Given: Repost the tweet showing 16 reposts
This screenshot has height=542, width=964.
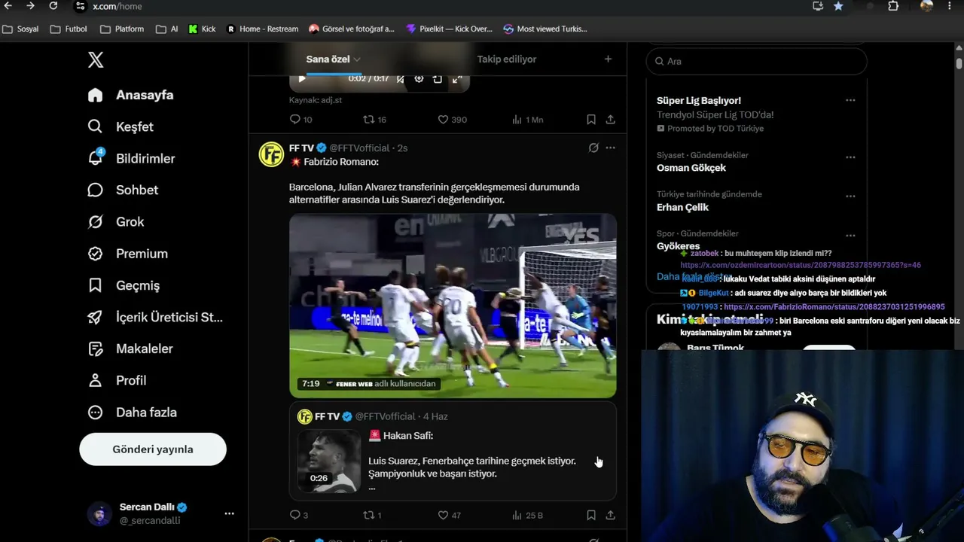Looking at the screenshot, I should [x=375, y=120].
